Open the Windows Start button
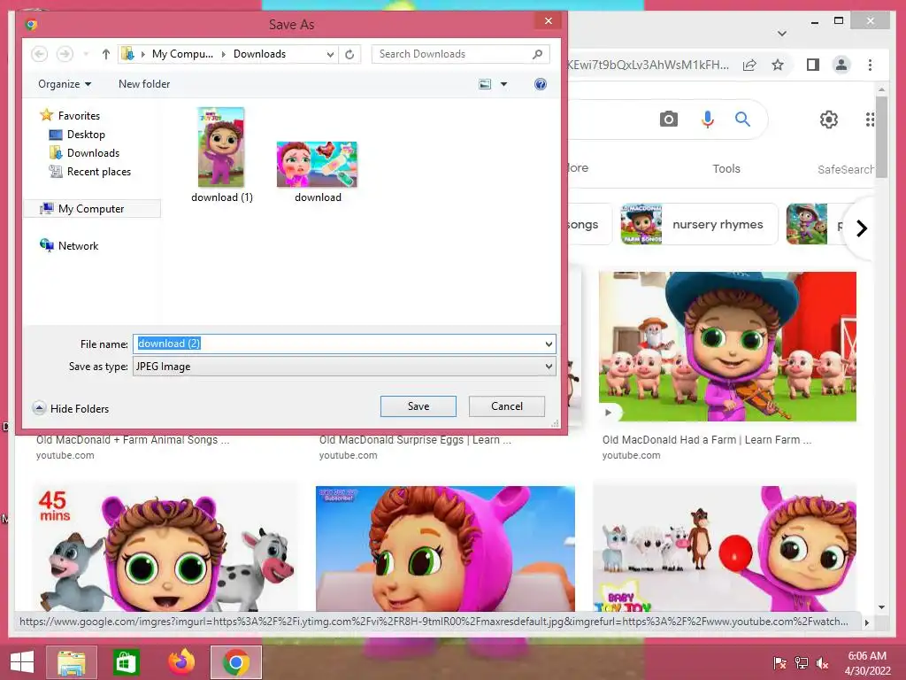The width and height of the screenshot is (906, 680). pos(21,661)
